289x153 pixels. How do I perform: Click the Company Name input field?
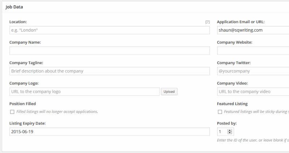tap(109, 50)
